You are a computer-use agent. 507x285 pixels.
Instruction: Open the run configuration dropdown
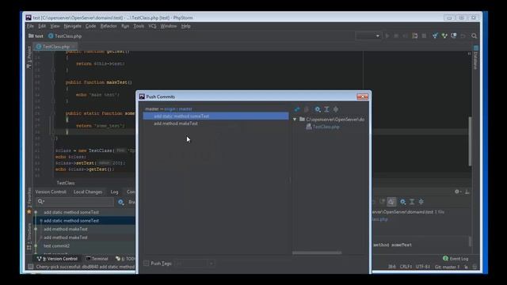(368, 36)
